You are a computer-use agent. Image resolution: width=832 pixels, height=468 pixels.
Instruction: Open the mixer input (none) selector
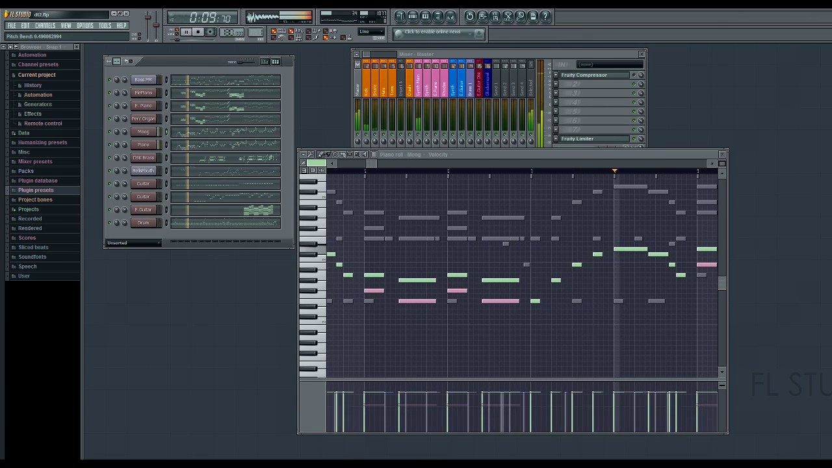[609, 64]
